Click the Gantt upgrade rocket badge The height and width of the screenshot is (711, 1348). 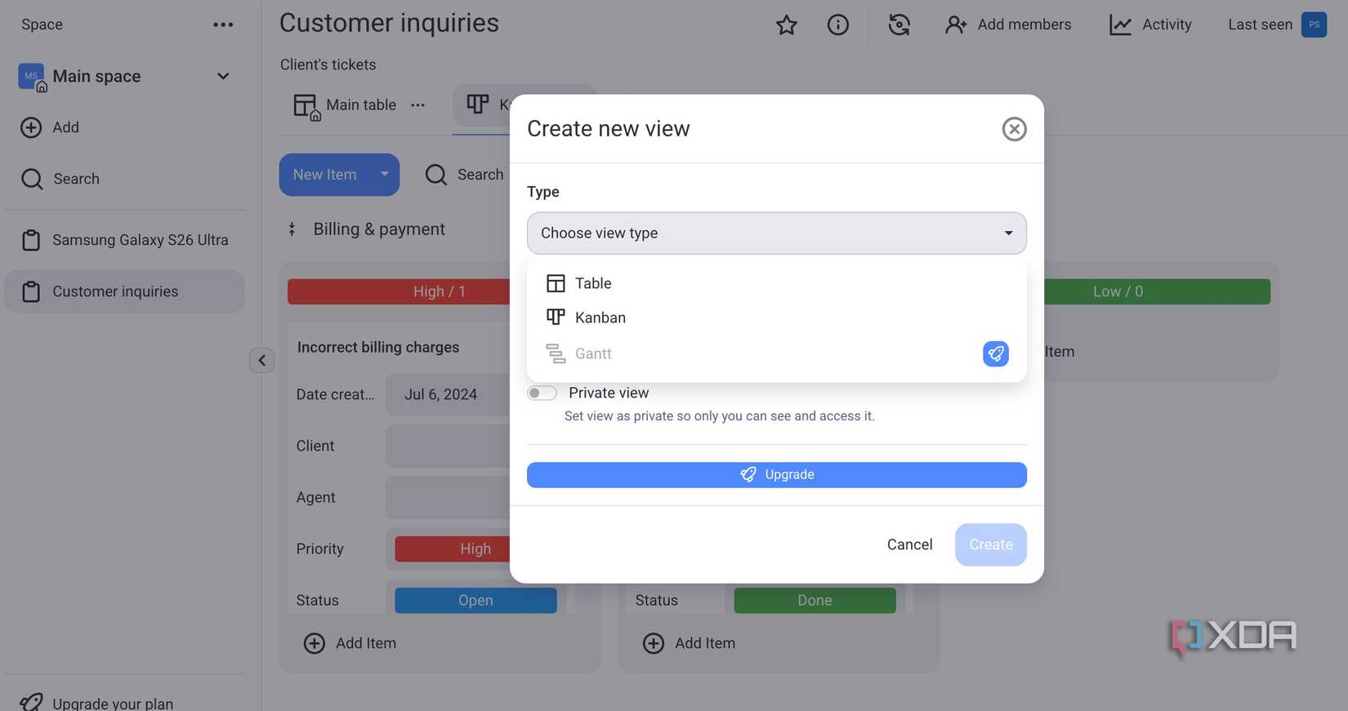point(996,353)
